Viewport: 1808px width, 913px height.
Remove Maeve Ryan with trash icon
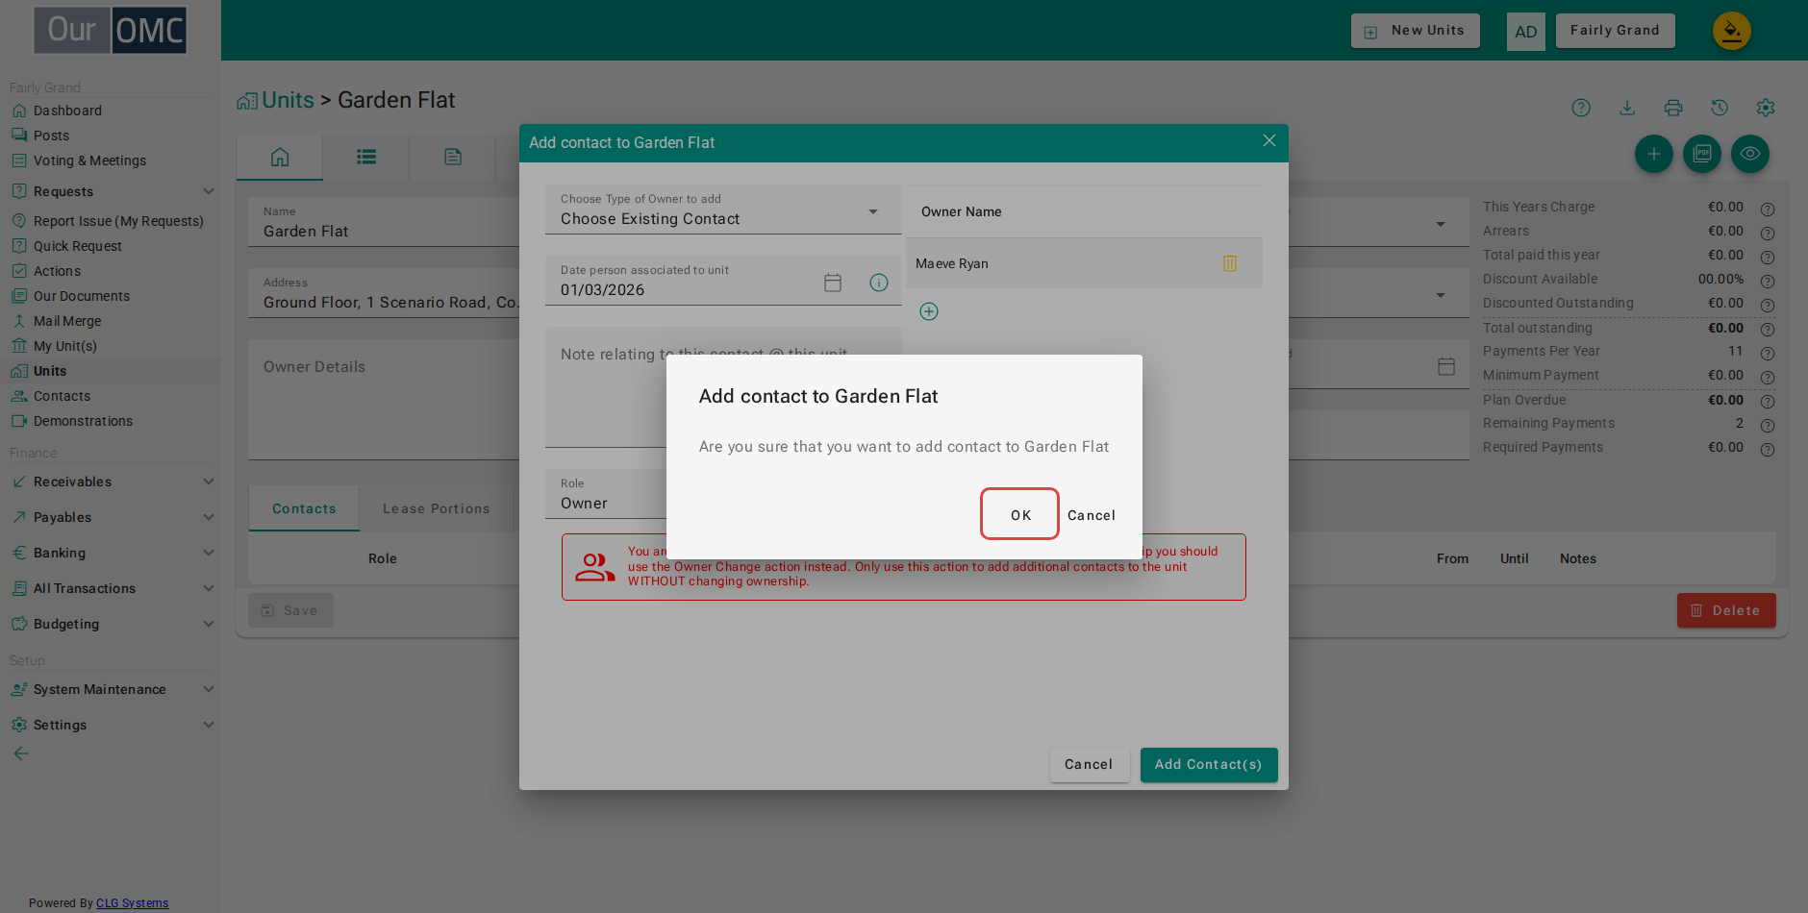[x=1229, y=263]
